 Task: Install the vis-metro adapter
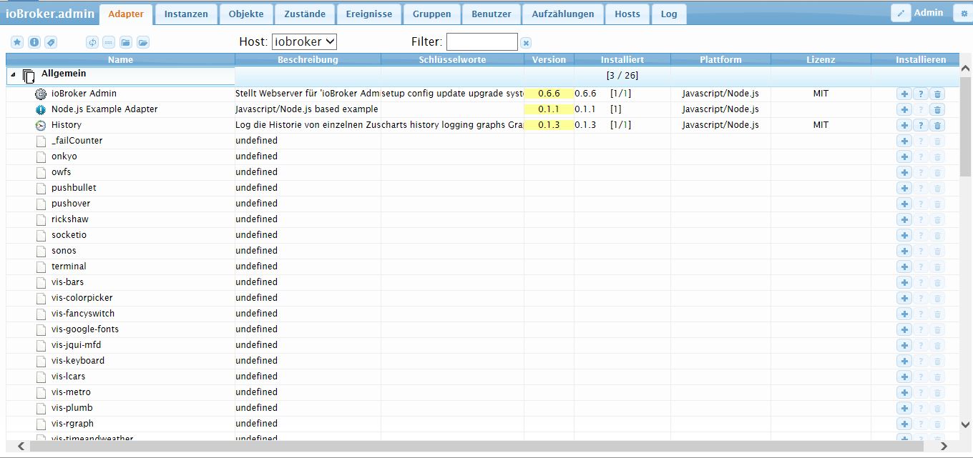click(x=904, y=392)
